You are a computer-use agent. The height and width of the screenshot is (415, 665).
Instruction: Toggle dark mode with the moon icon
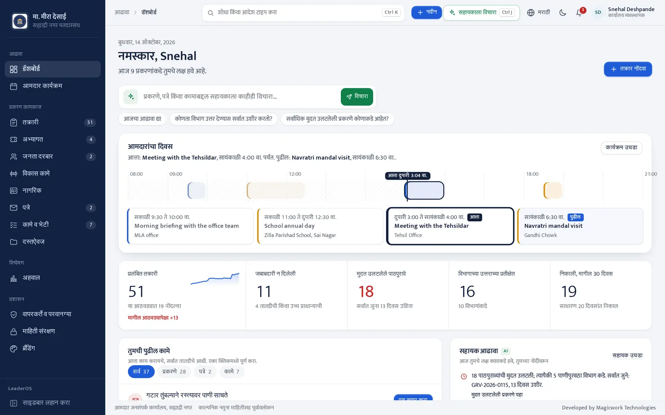point(563,12)
